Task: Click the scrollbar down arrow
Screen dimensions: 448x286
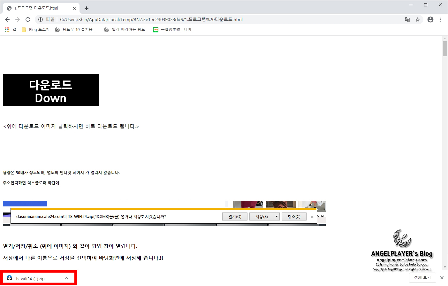Action: [445, 267]
